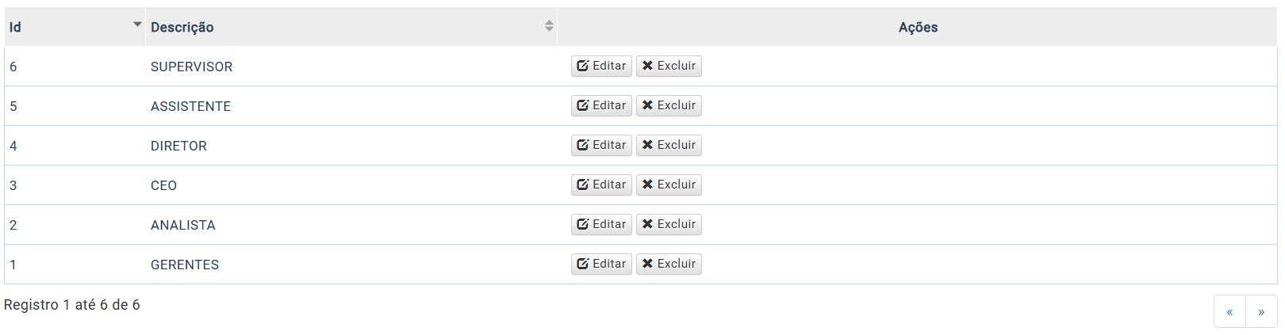Toggle the Id column sort arrow
The height and width of the screenshot is (335, 1285).
tap(137, 25)
